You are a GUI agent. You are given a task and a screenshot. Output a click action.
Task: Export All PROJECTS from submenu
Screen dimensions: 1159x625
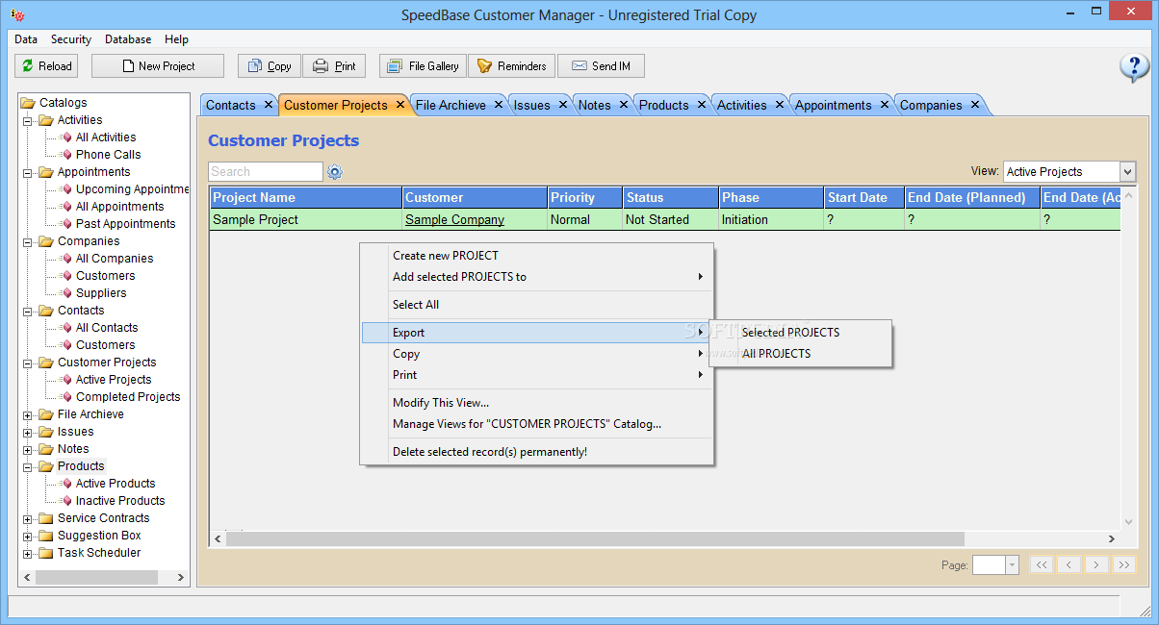point(801,354)
